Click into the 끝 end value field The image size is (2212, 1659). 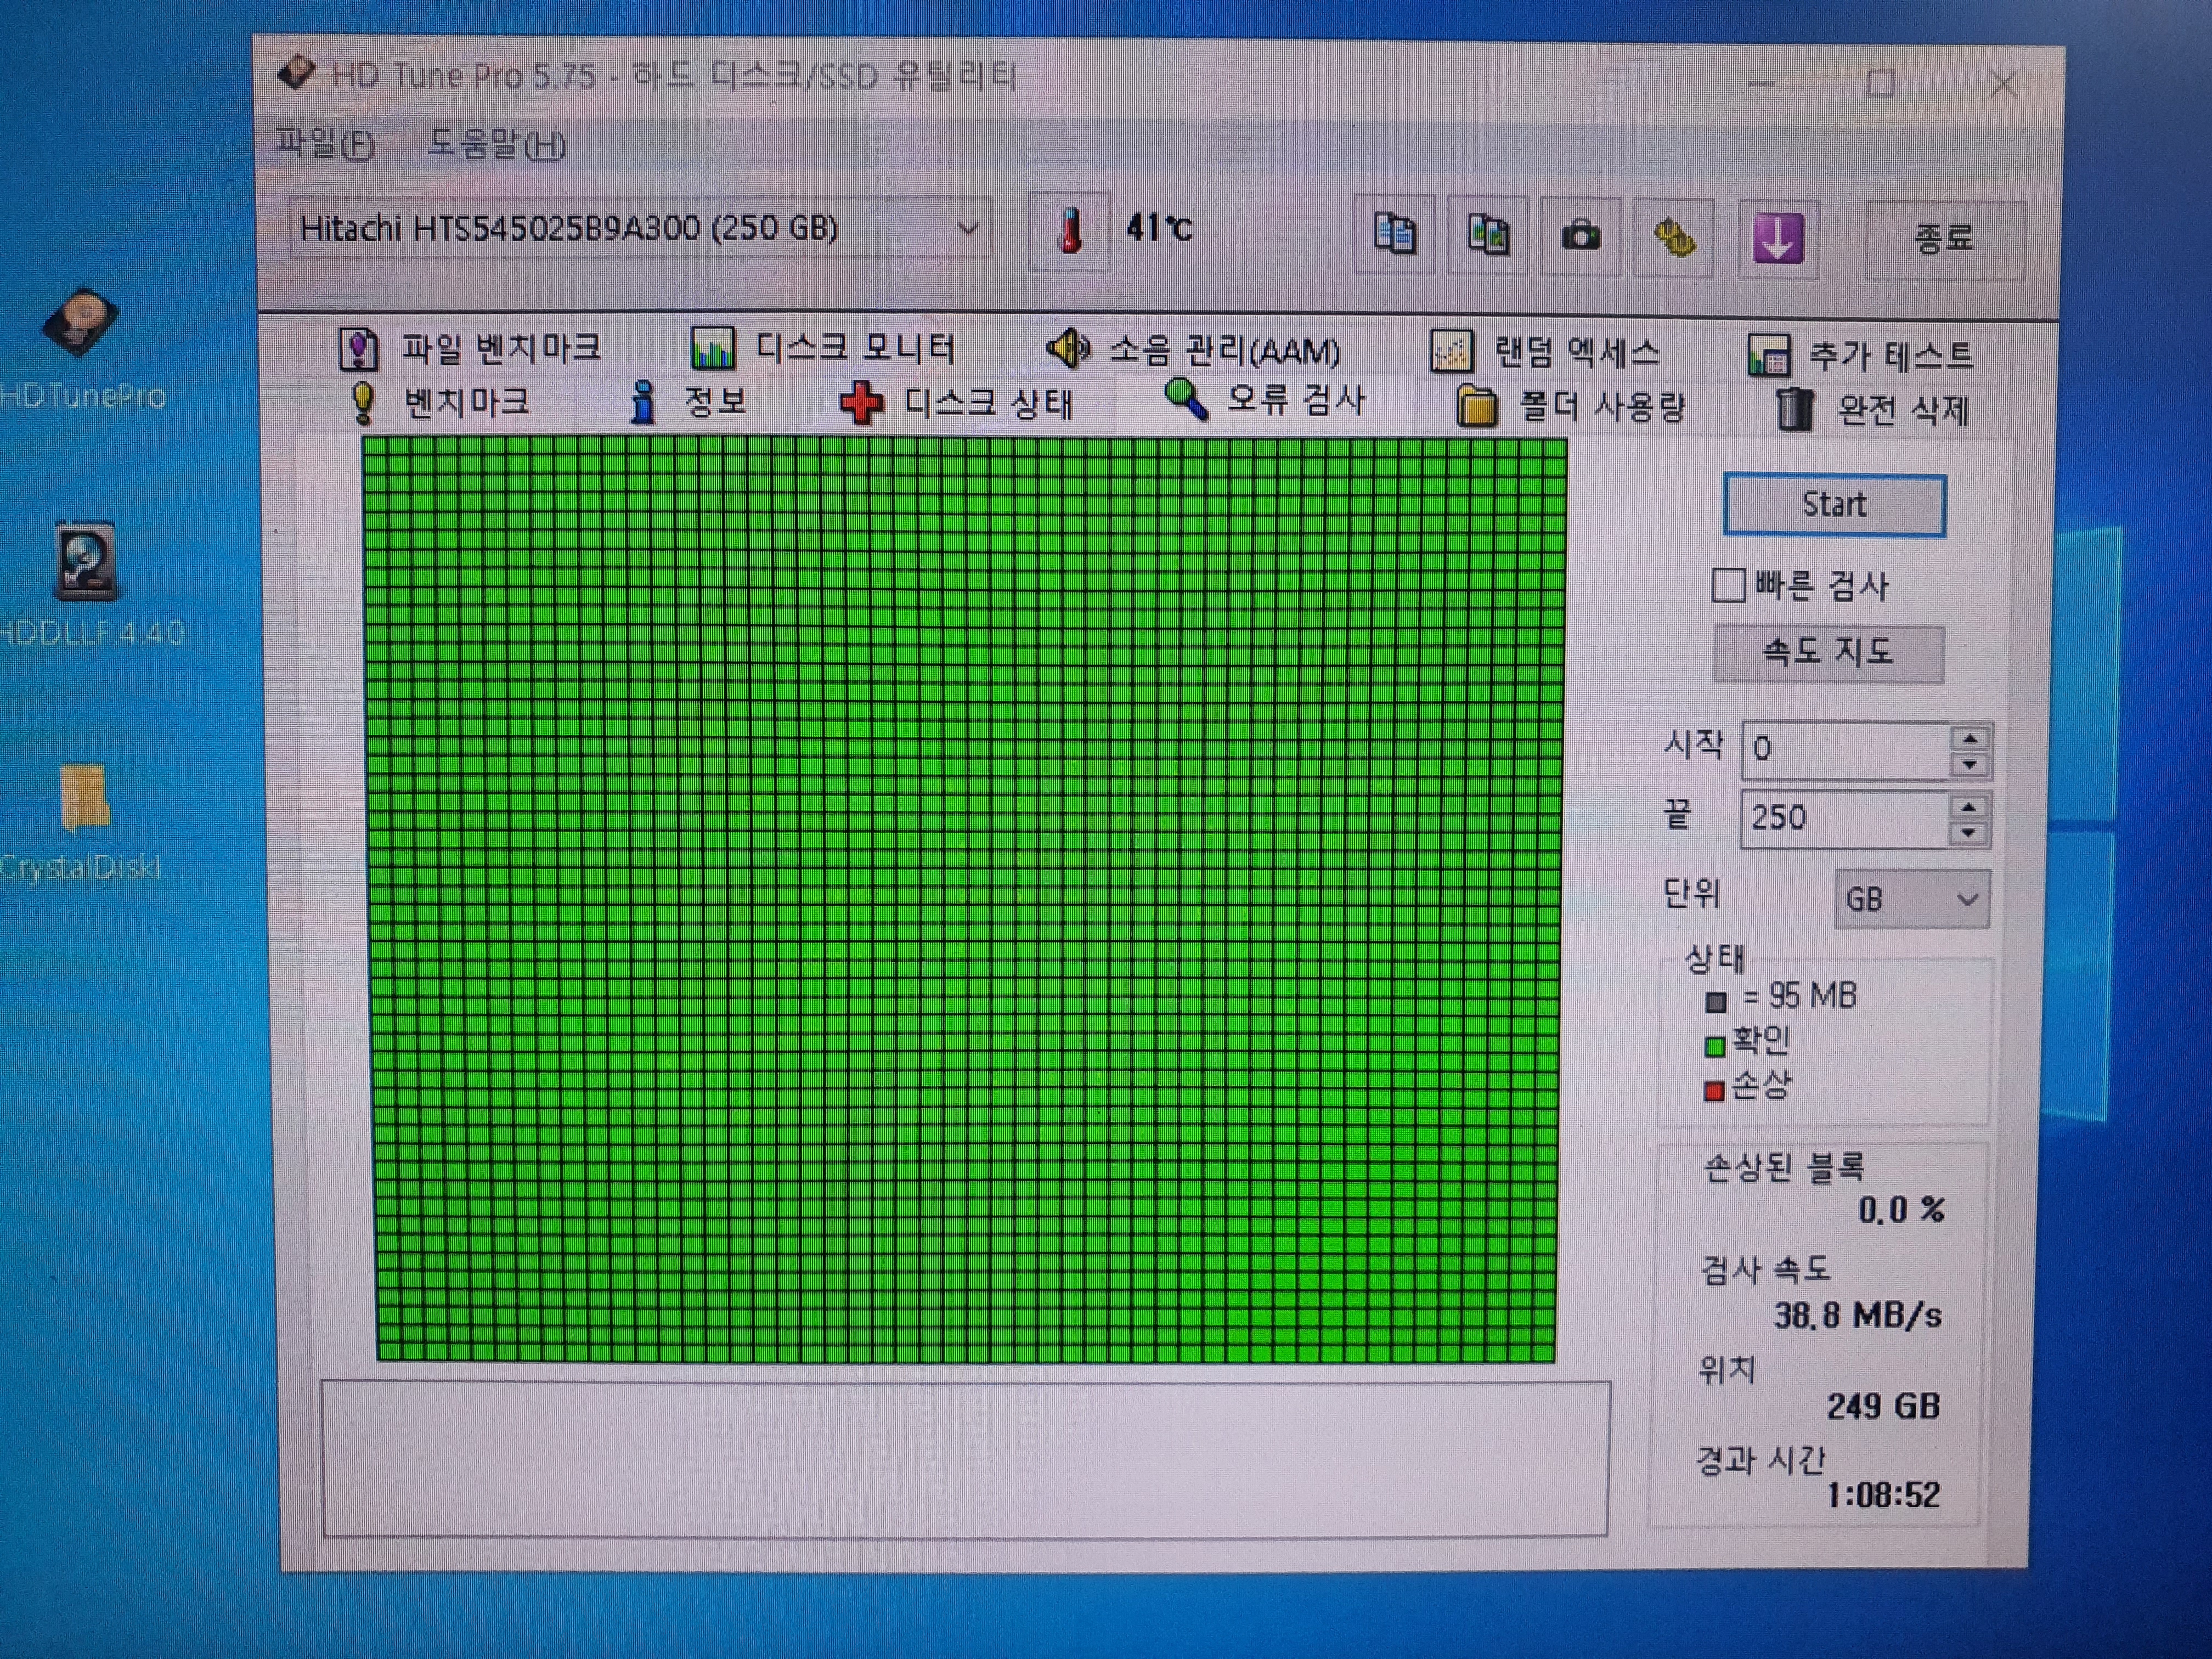coord(1840,818)
